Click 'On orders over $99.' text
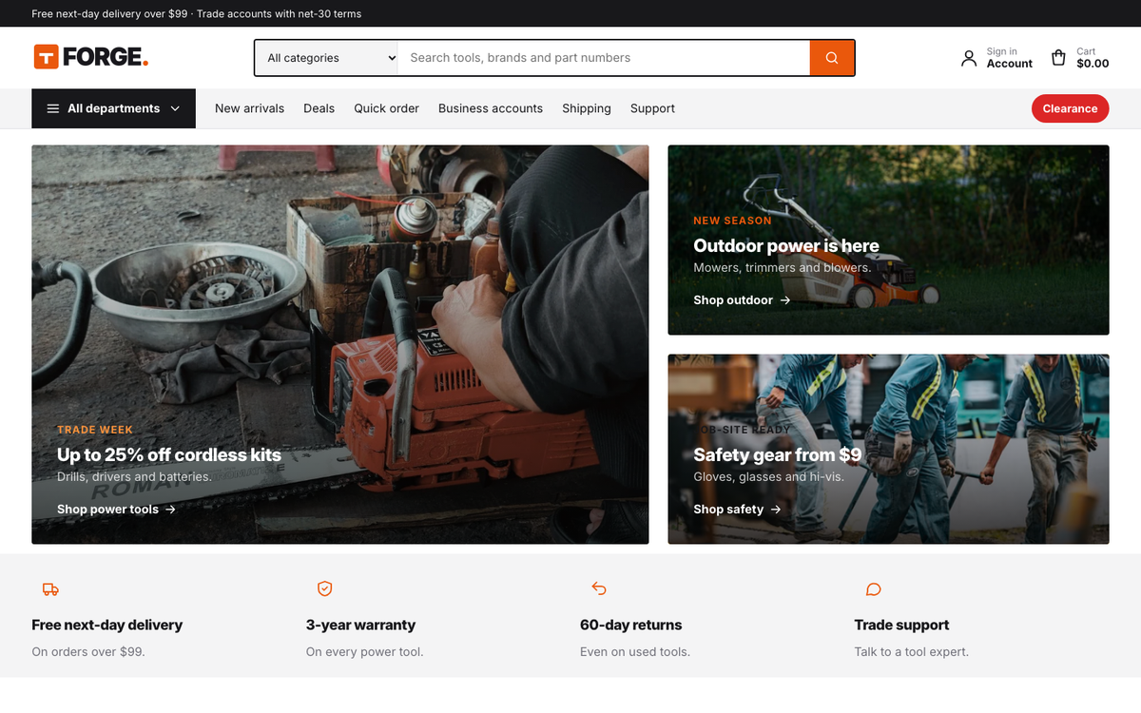This screenshot has height=713, width=1141. (88, 652)
